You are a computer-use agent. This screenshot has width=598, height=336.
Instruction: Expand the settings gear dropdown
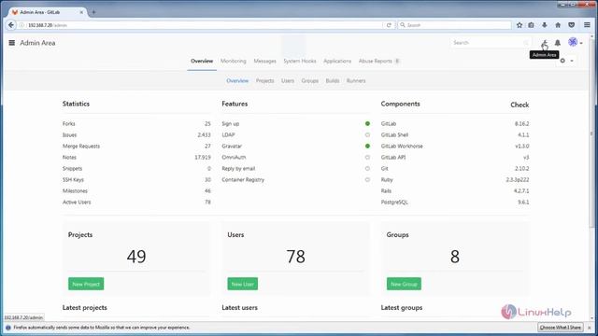click(x=566, y=61)
